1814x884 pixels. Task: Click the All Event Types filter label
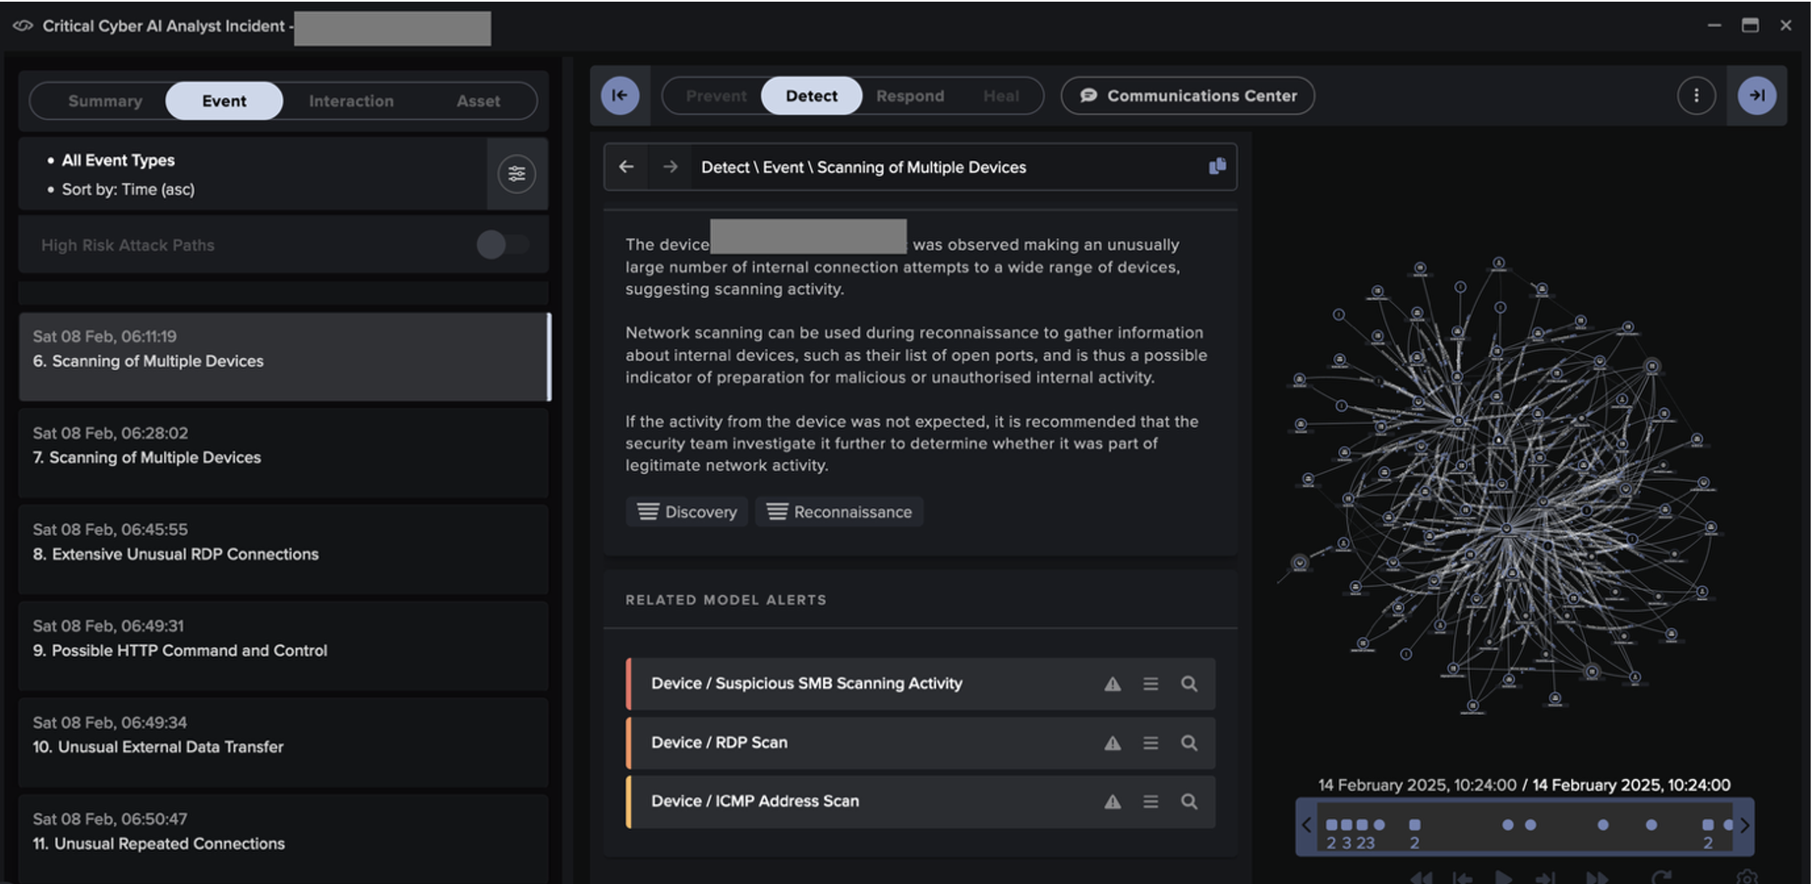(118, 160)
